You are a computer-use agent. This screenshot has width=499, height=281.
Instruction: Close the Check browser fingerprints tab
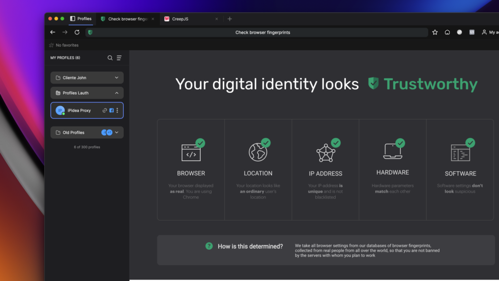pos(153,19)
